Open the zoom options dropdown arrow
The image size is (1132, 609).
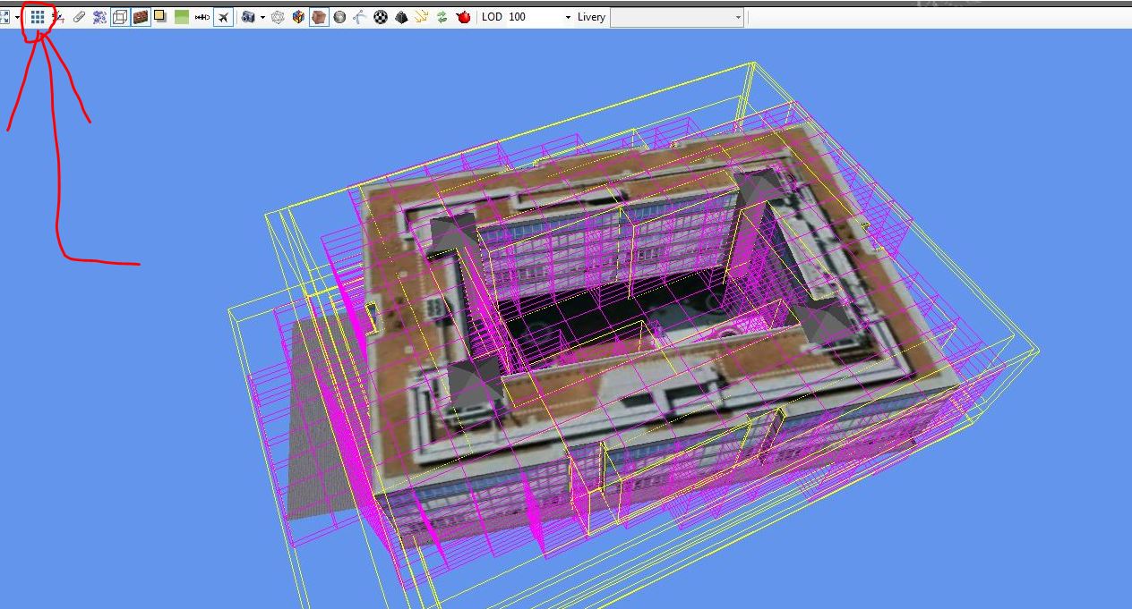pyautogui.click(x=17, y=18)
